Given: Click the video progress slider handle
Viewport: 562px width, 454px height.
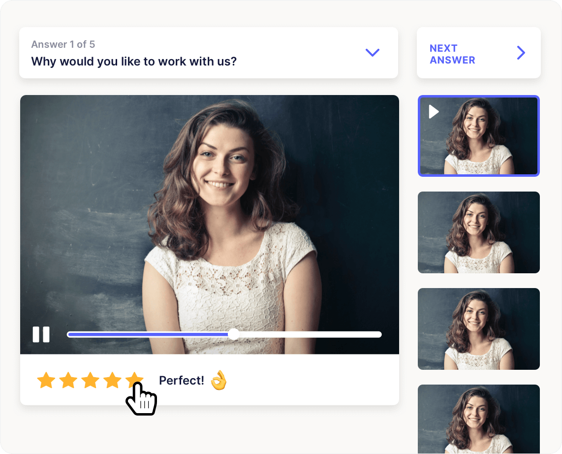Looking at the screenshot, I should click(x=233, y=334).
